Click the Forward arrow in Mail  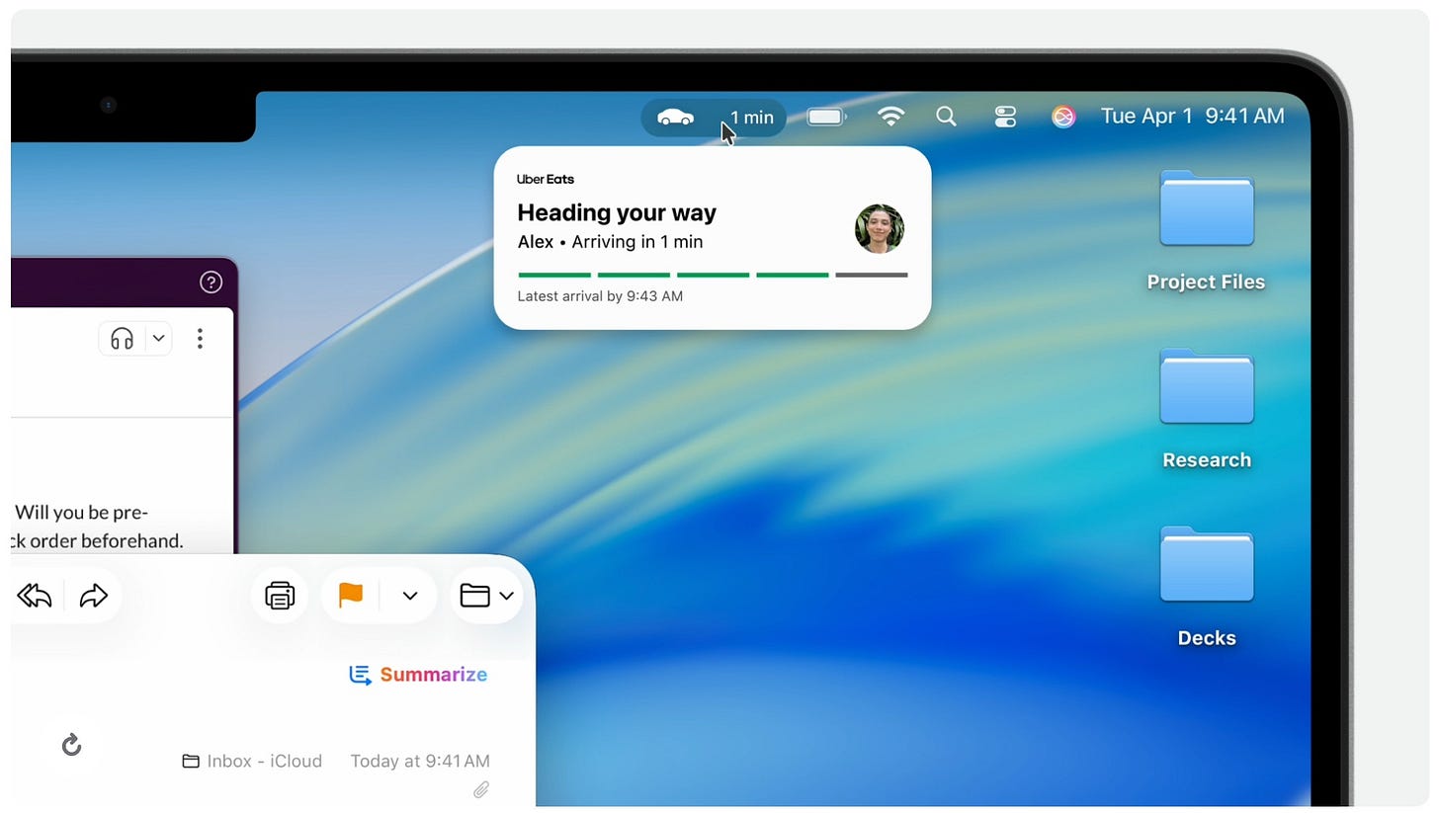coord(93,596)
